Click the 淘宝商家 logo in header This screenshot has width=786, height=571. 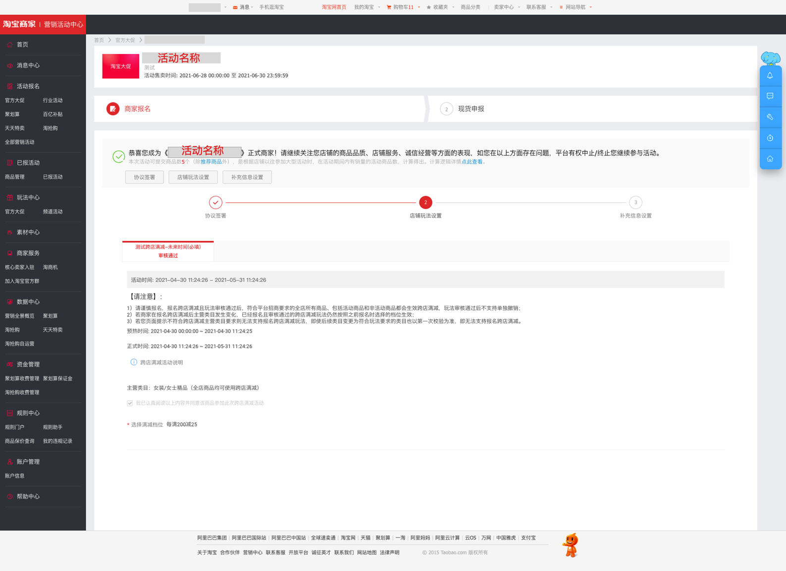coord(19,24)
